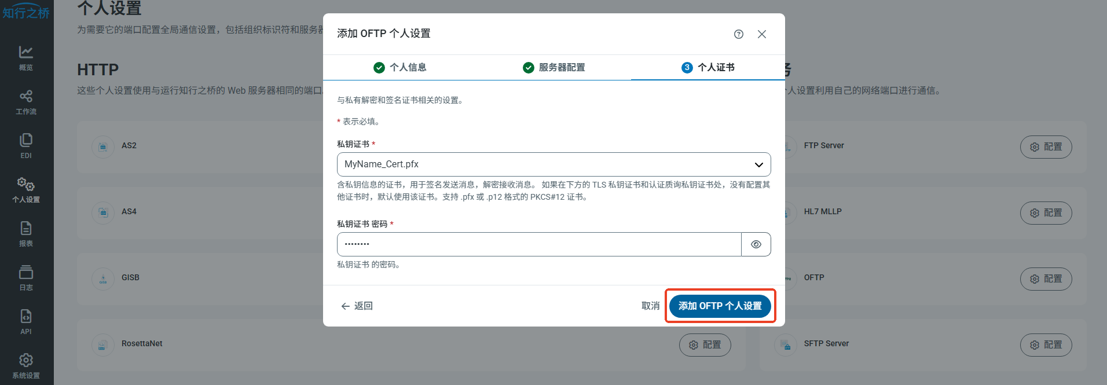This screenshot has height=385, width=1107.
Task: Click the 添加 OFTP 个人设置 button
Action: point(720,306)
